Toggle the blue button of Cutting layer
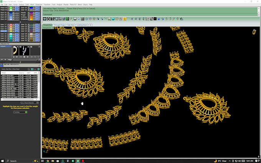261x163 pixels. pos(37,17)
